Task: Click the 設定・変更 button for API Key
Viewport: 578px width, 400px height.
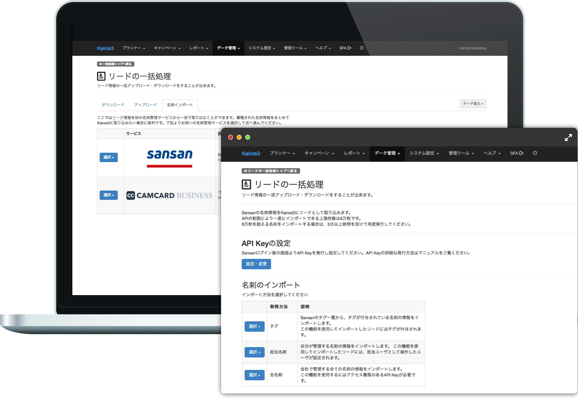Action: tap(256, 264)
